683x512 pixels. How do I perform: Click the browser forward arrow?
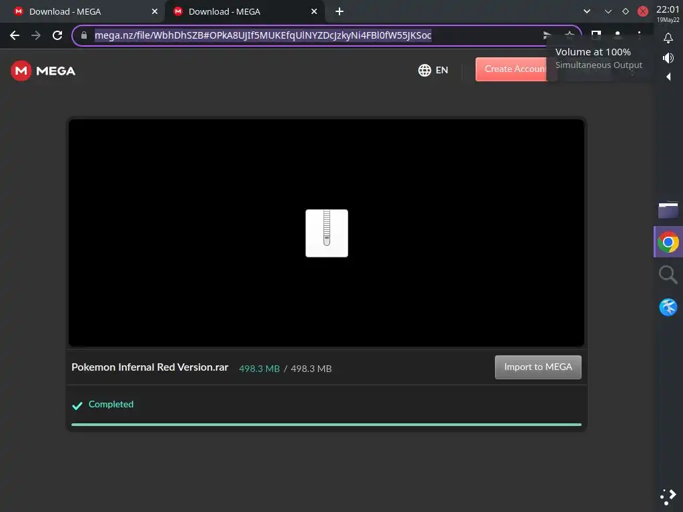click(36, 35)
